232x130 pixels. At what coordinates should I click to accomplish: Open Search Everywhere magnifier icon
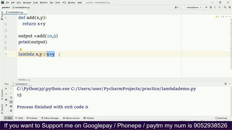[x=225, y=7]
